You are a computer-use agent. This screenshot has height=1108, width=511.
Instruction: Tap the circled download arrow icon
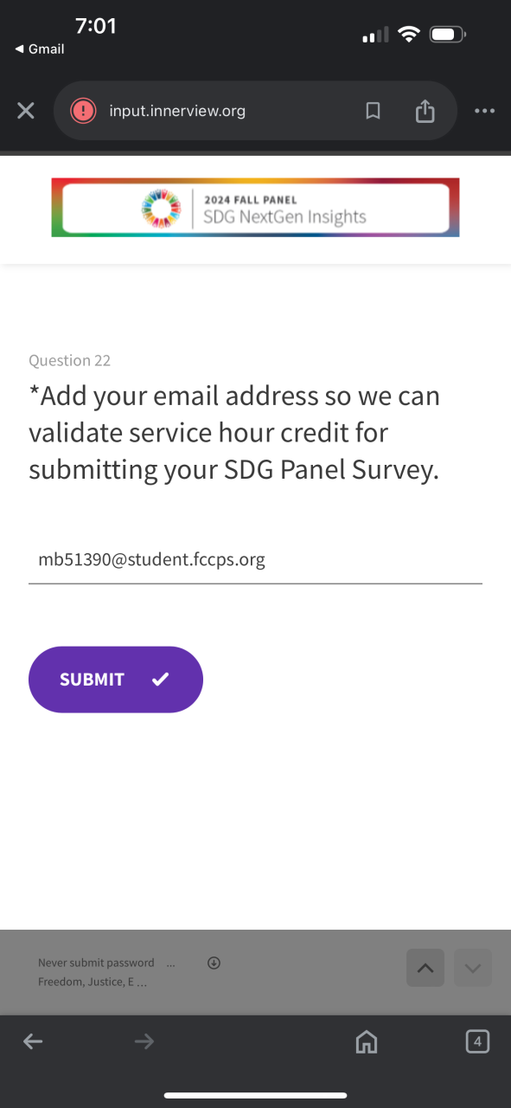coord(214,963)
